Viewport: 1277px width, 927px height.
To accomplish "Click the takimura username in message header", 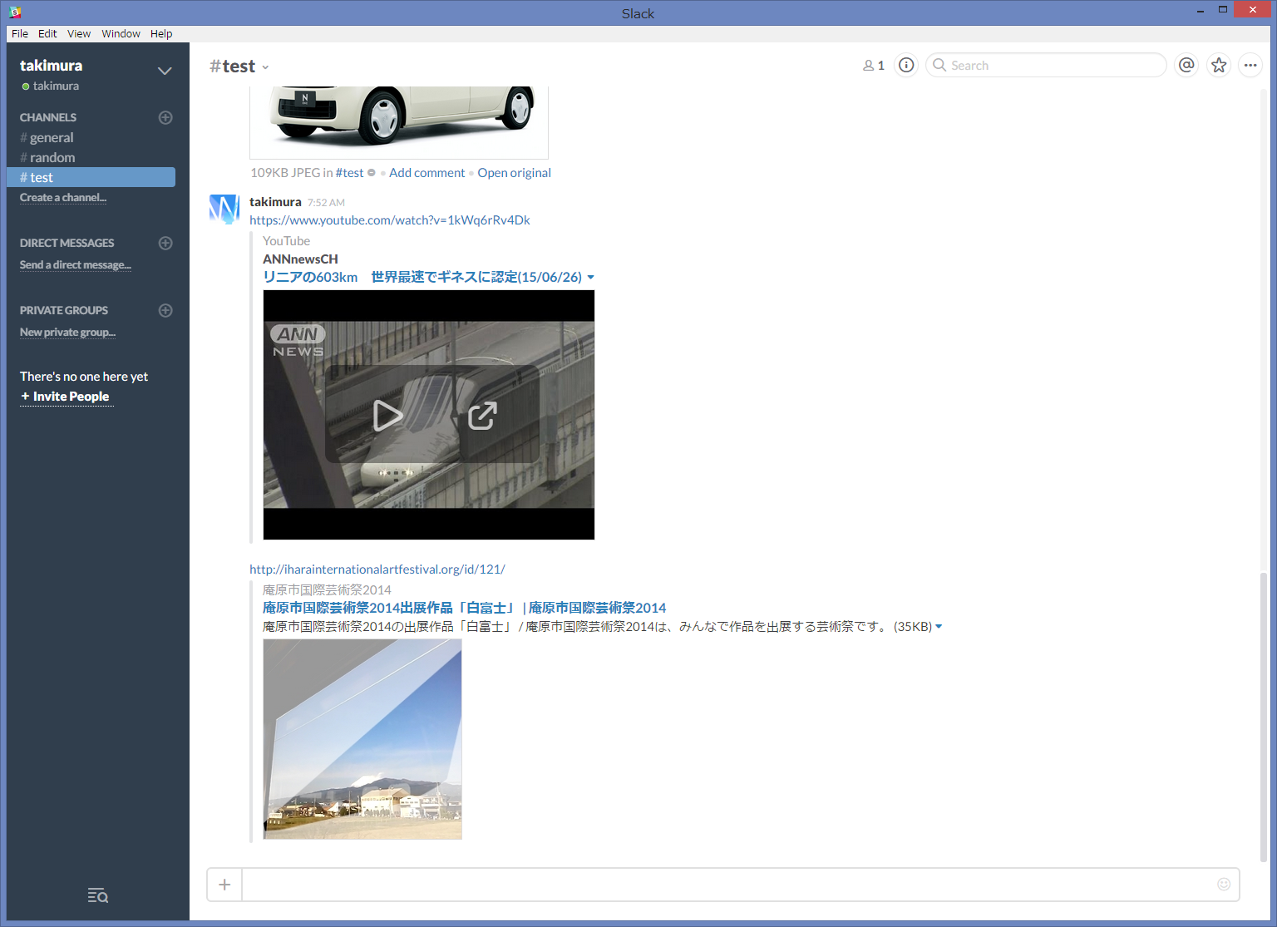I will coord(275,202).
